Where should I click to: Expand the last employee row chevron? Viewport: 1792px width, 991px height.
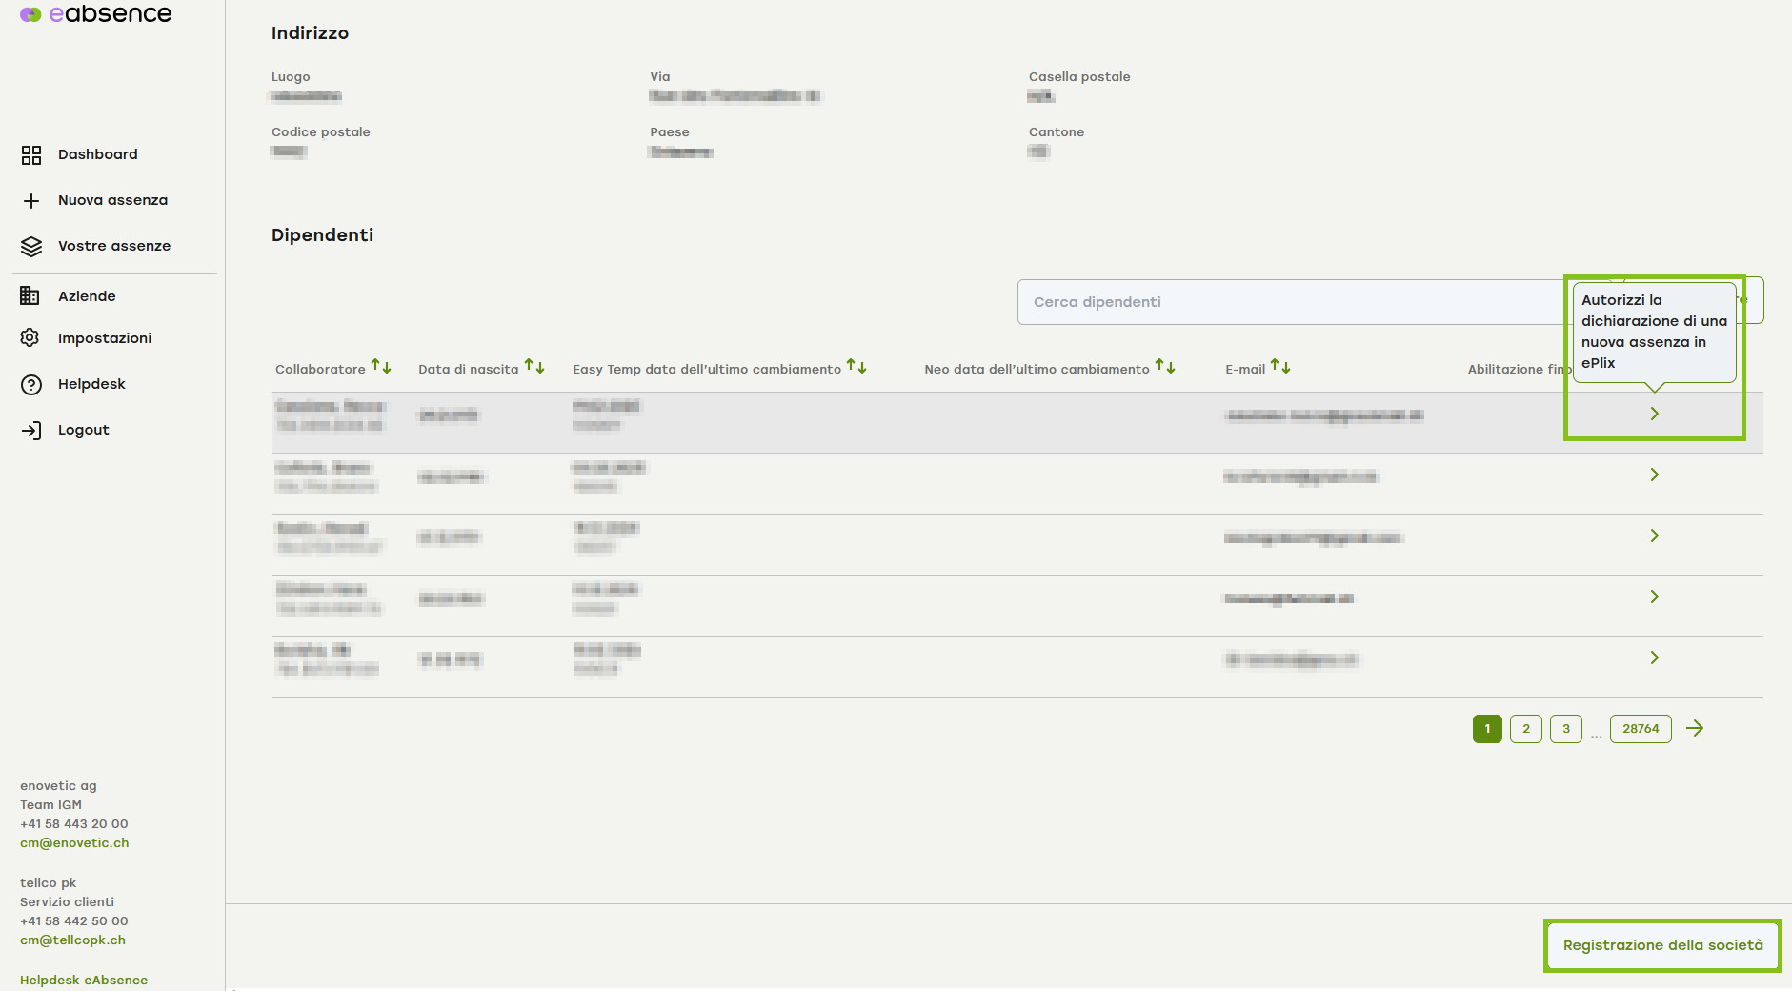pyautogui.click(x=1655, y=657)
